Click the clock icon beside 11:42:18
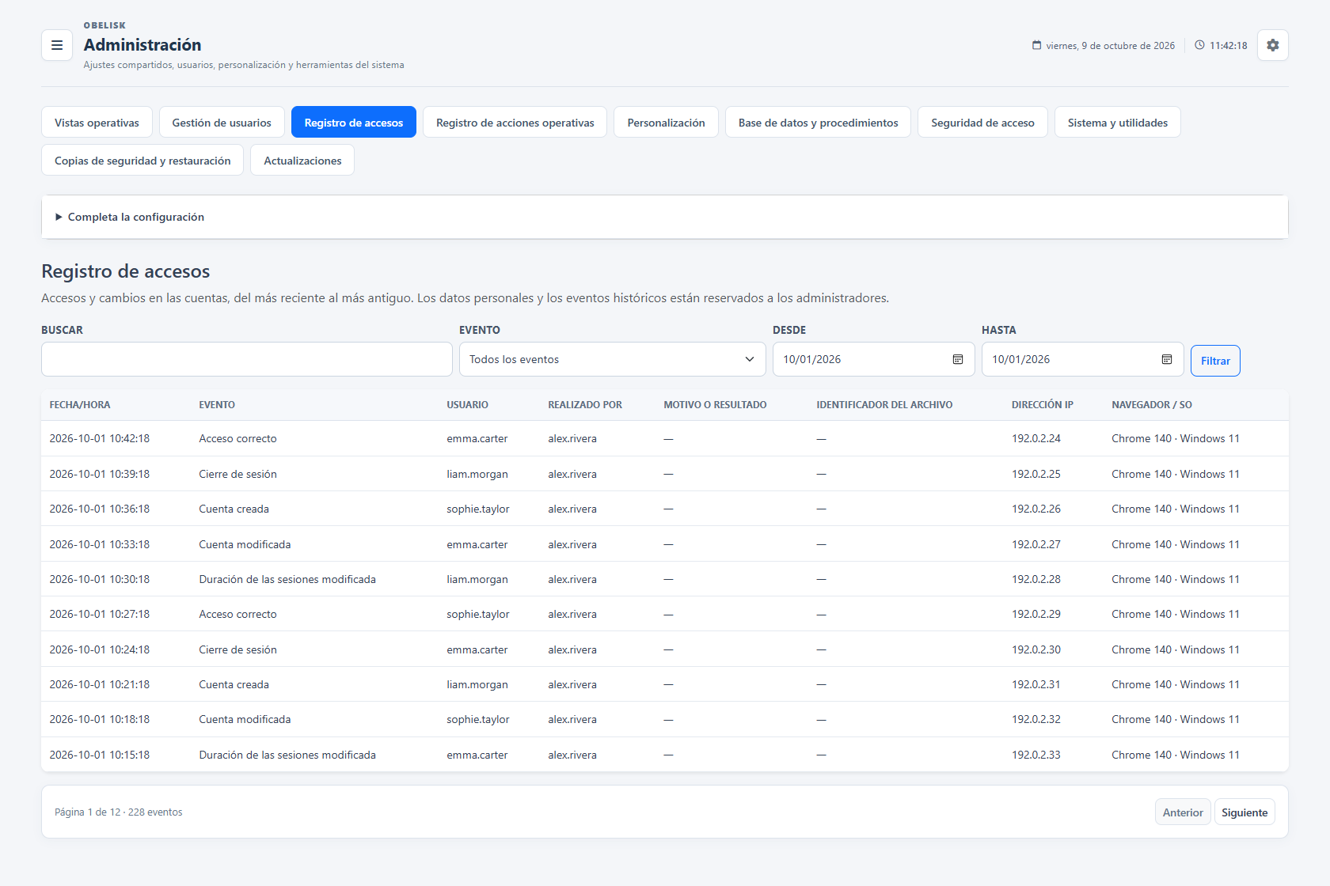The image size is (1330, 886). pos(1199,45)
